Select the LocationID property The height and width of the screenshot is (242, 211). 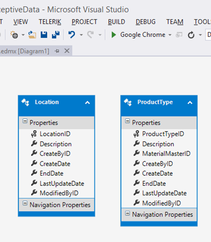(55, 134)
